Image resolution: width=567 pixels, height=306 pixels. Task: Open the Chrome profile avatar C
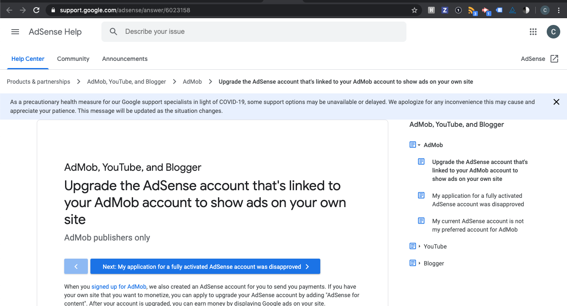tap(545, 10)
